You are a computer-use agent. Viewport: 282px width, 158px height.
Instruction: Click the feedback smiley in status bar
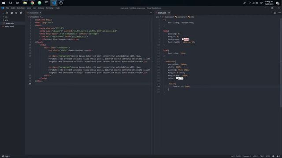point(273,156)
